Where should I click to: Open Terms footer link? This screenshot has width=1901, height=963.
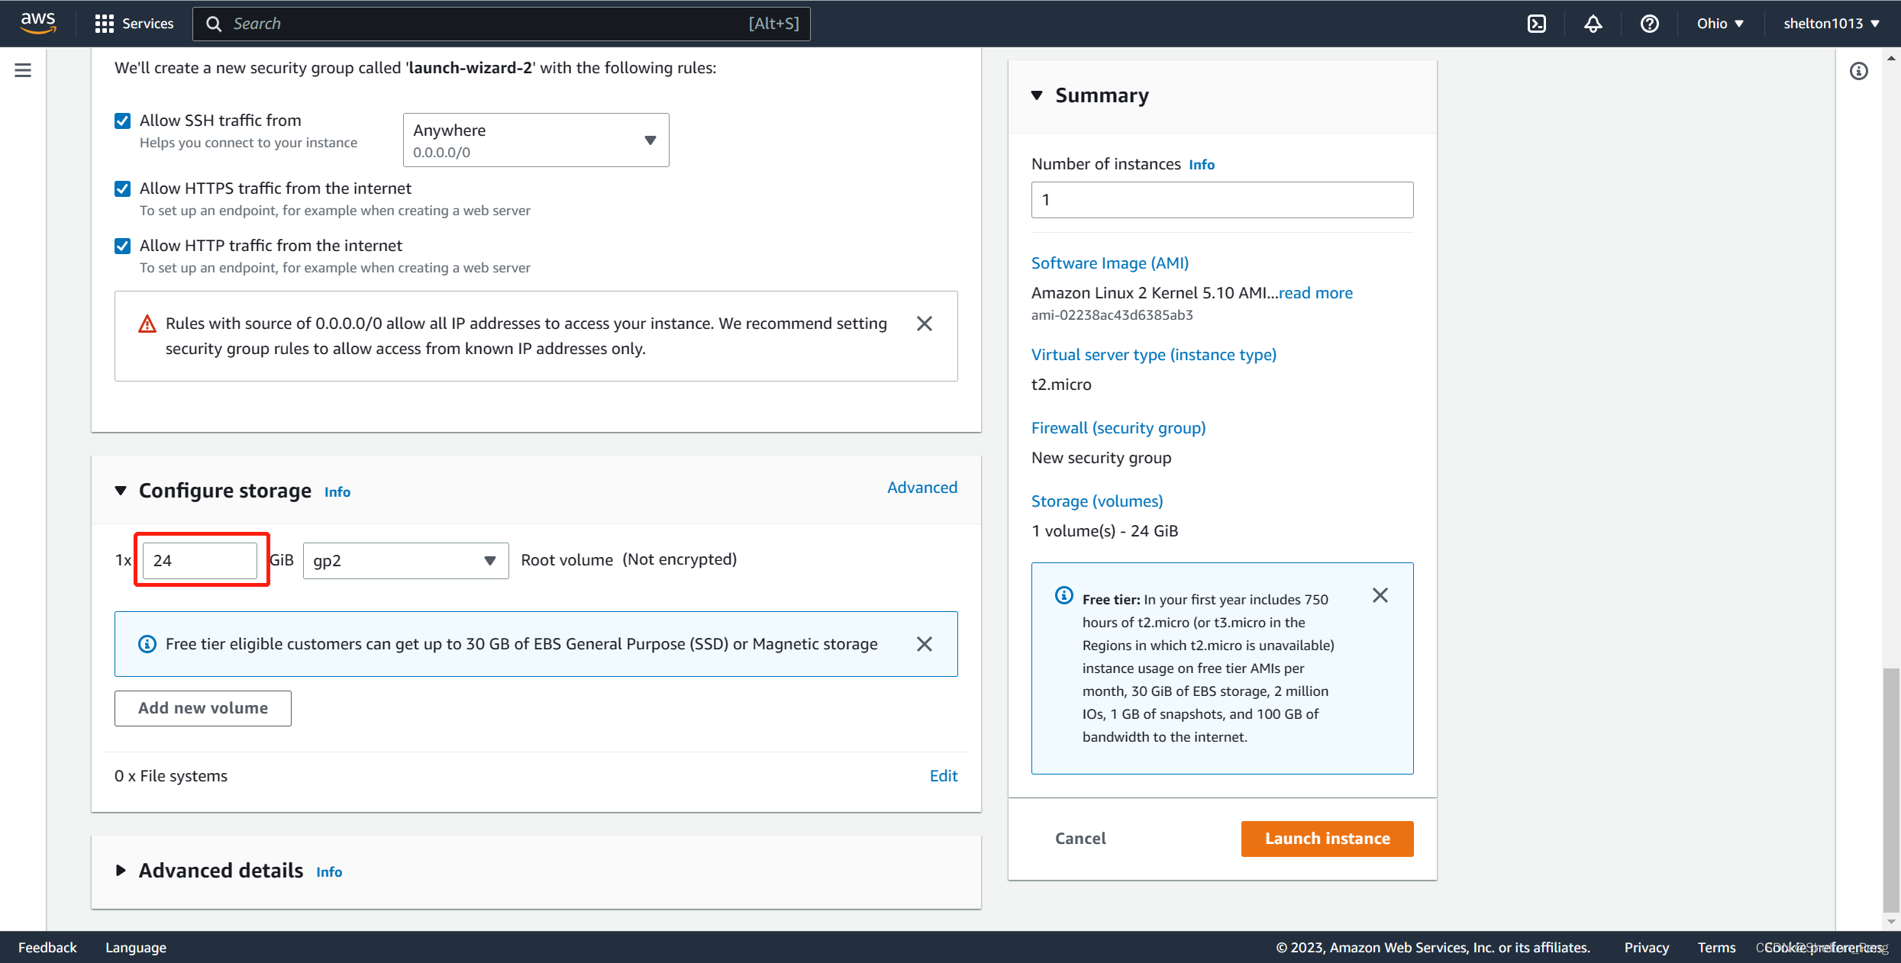click(x=1716, y=948)
